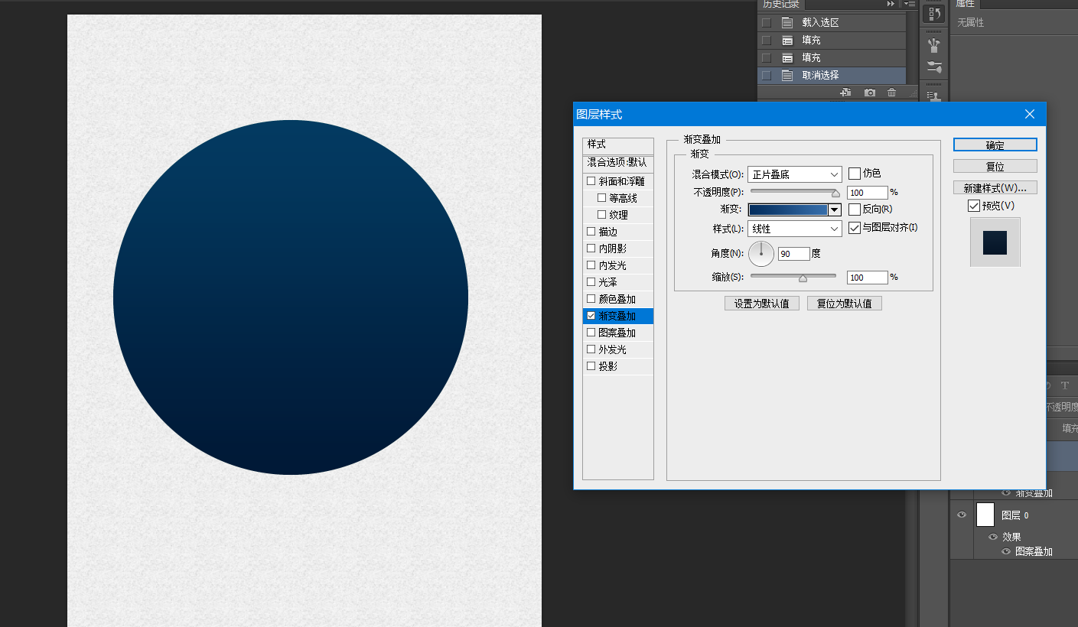Click the 缩放 slider handle
The image size is (1078, 627).
coord(803,278)
